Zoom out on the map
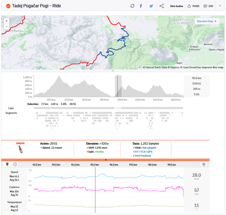Image resolution: width=226 pixels, height=215 pixels. (7, 27)
